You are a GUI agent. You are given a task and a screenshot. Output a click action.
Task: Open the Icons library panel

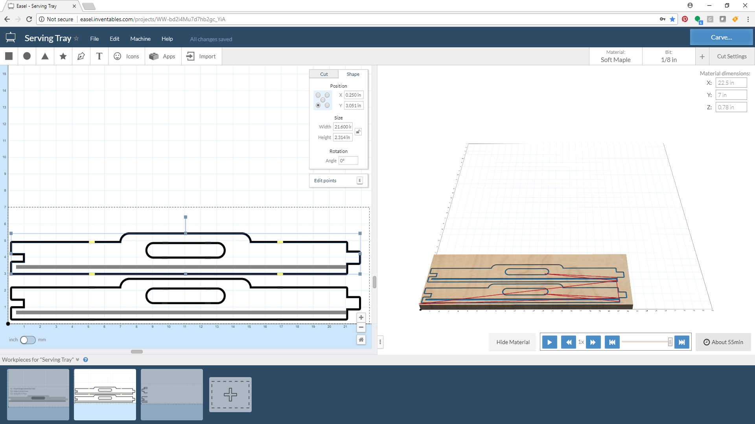coord(127,56)
